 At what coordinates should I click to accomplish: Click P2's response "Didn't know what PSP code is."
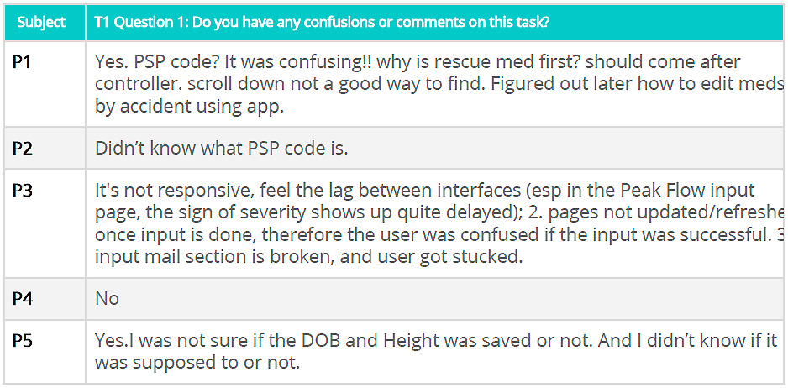221,149
